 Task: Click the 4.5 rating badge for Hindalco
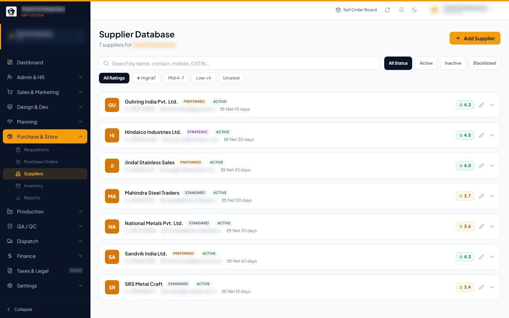click(x=465, y=135)
